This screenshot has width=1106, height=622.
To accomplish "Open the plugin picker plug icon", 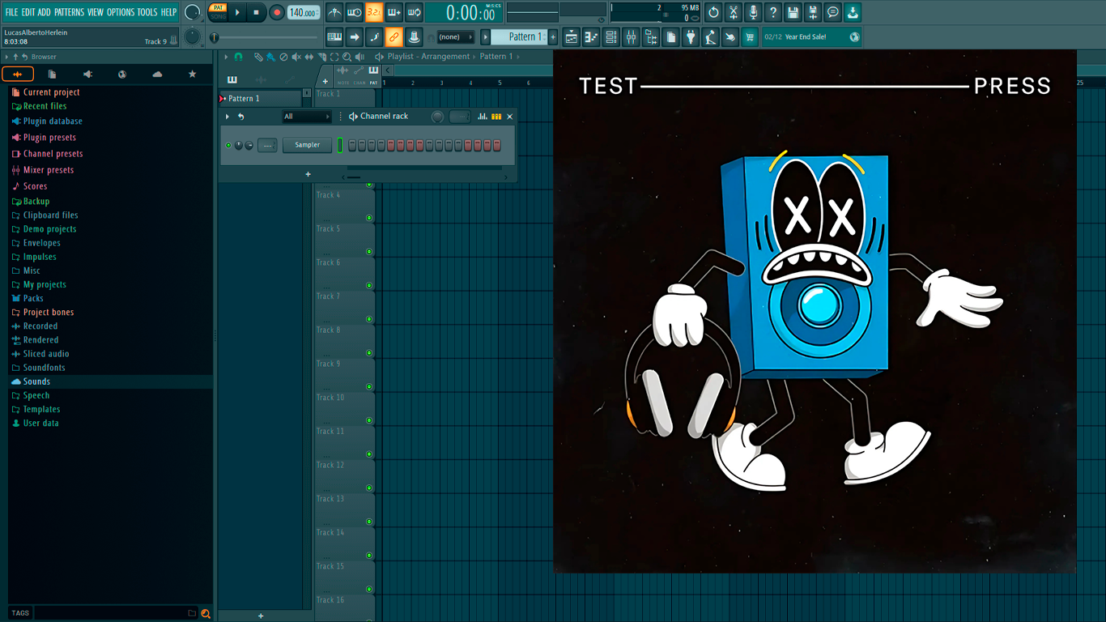I will coord(691,36).
